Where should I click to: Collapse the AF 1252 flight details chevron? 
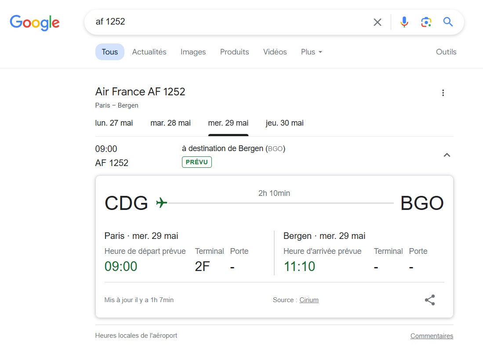tap(447, 155)
